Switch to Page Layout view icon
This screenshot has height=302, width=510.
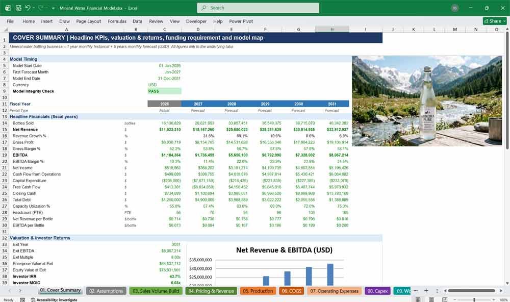[x=431, y=299]
